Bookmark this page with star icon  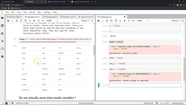click(x=174, y=5)
